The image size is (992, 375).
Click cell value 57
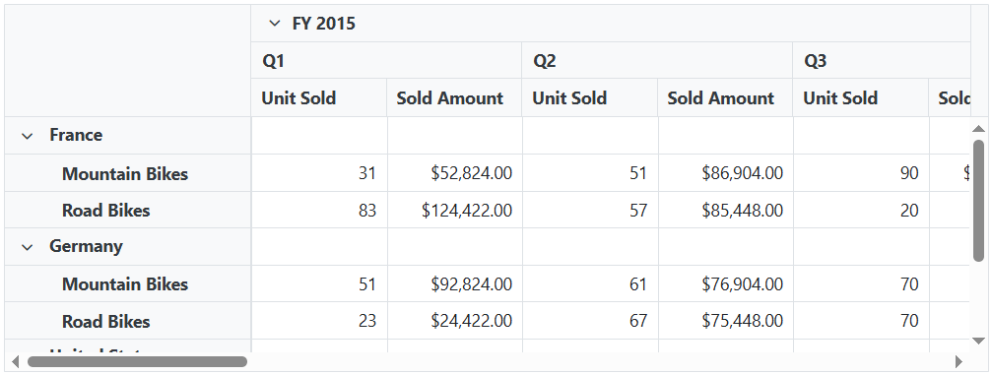tap(590, 210)
